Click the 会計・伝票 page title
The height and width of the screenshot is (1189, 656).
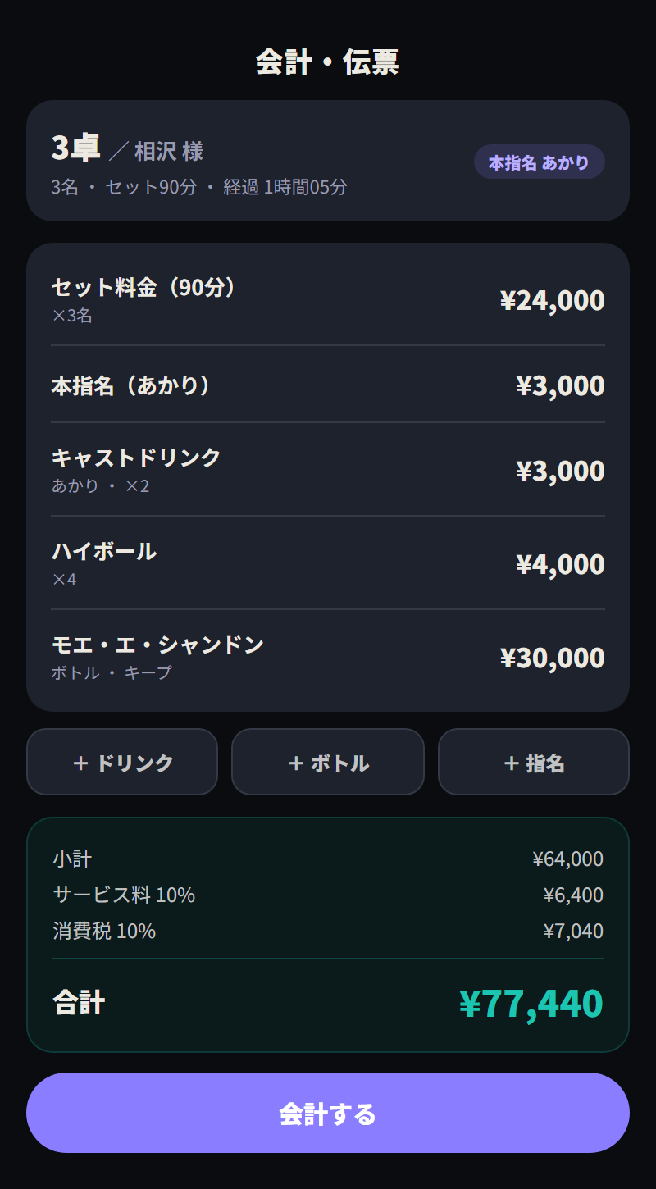[328, 61]
